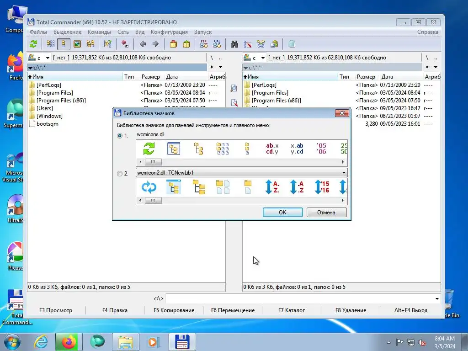Open right panel drive selection dropdown

[x=263, y=58]
